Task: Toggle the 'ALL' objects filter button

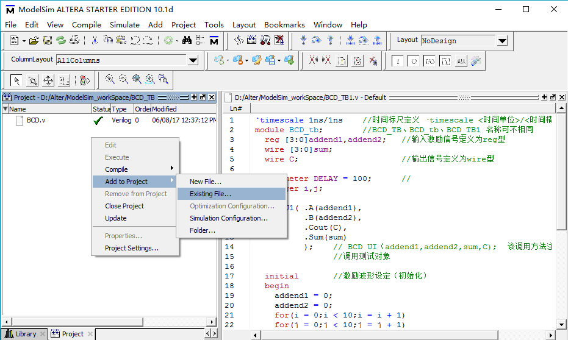Action: pos(461,61)
